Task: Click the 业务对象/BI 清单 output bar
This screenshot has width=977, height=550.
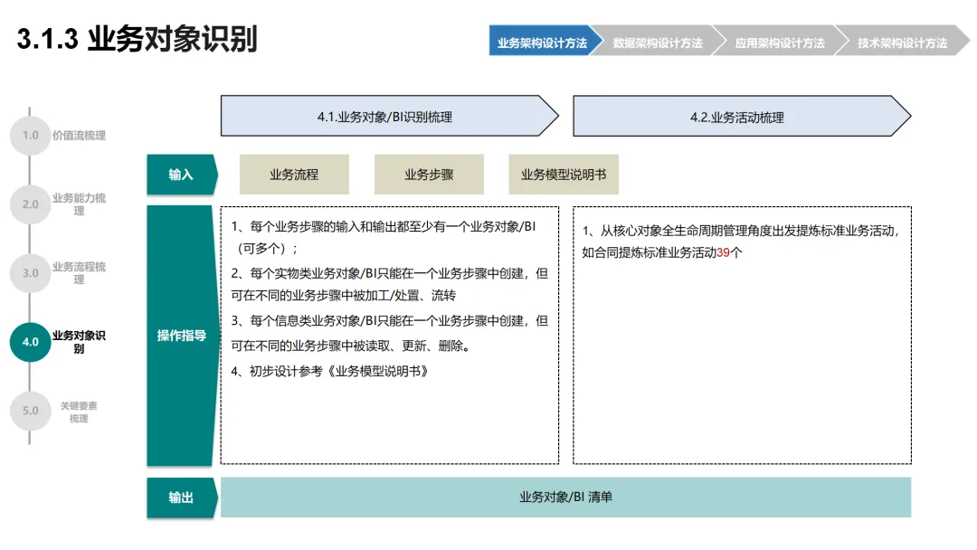Action: point(565,497)
